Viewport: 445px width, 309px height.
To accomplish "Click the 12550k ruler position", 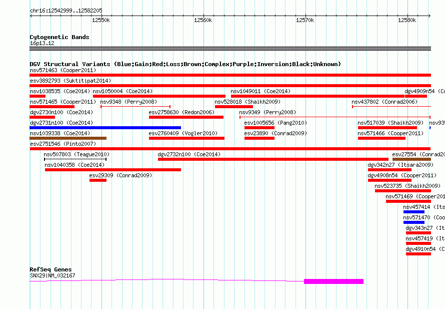I will (x=101, y=20).
